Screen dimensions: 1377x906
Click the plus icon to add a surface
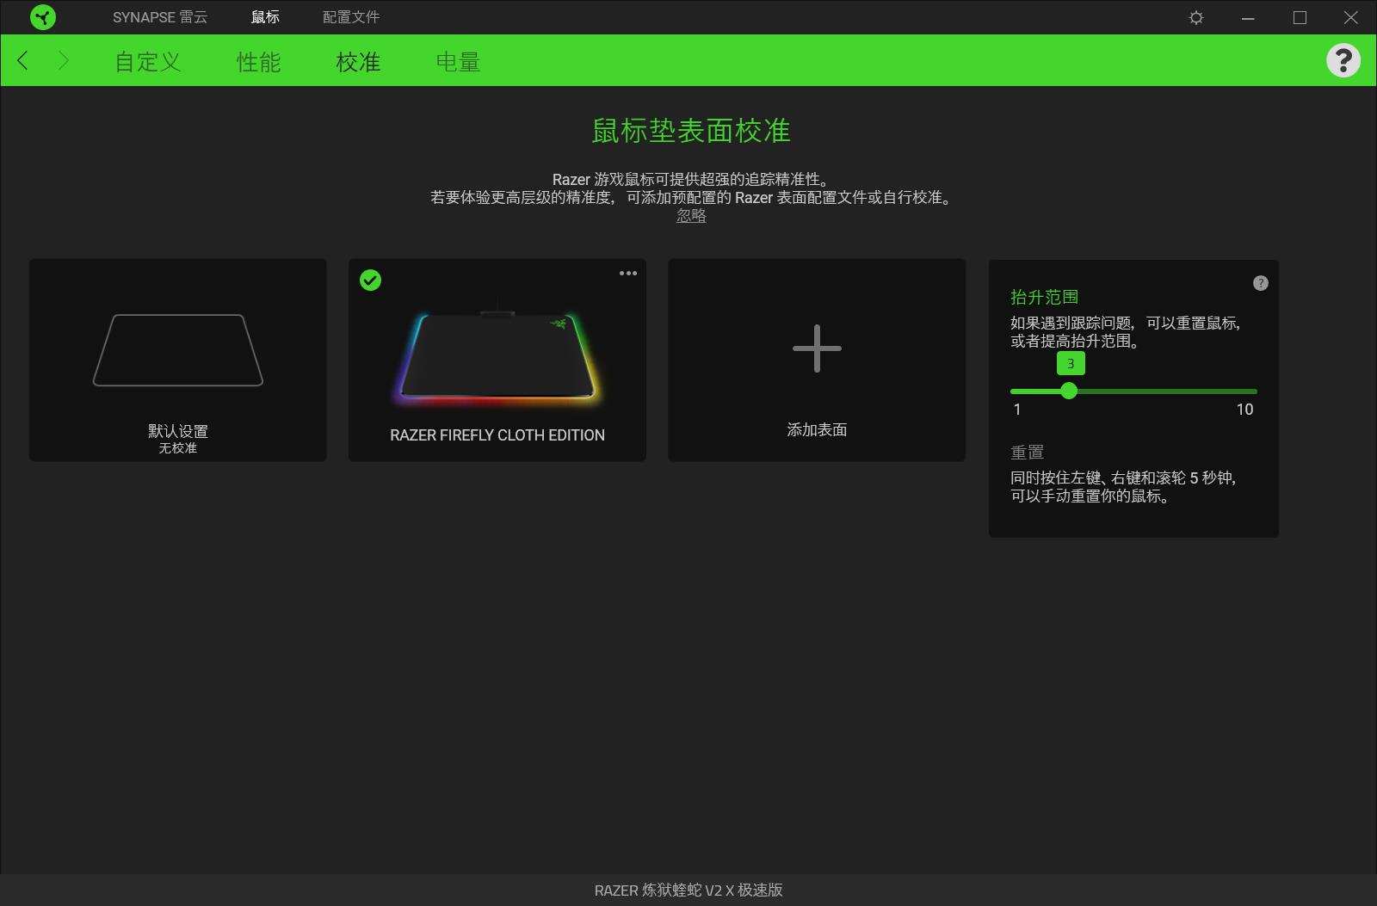click(x=817, y=348)
